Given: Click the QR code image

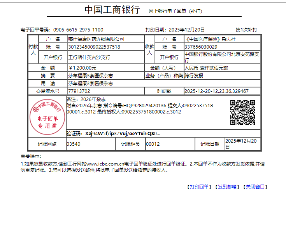Looking at the screenshot, I should [x=242, y=112].
